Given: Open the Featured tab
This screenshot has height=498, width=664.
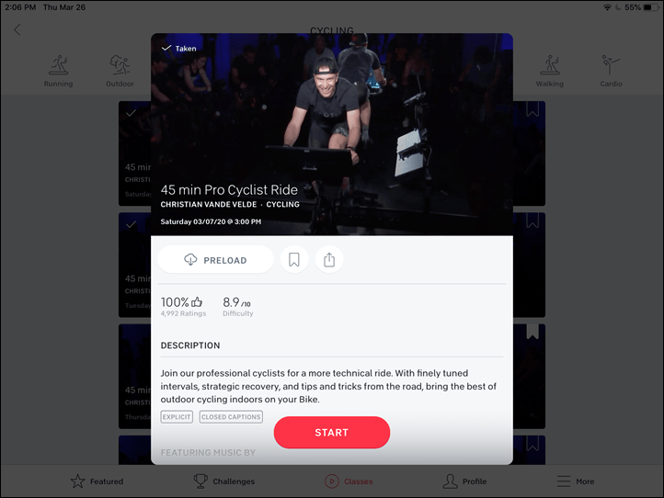Looking at the screenshot, I should pos(97,481).
